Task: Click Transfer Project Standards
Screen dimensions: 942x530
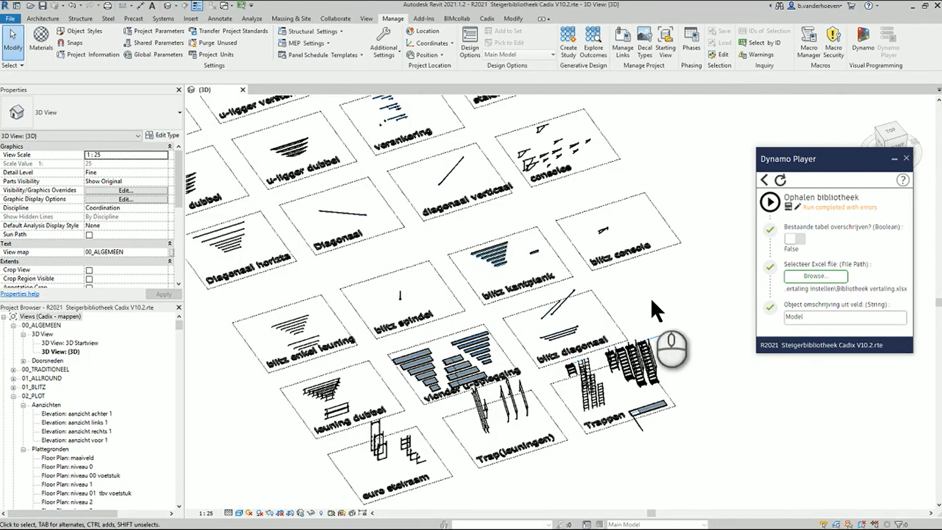Action: tap(229, 31)
